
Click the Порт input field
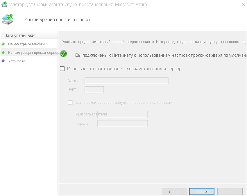click(94, 90)
